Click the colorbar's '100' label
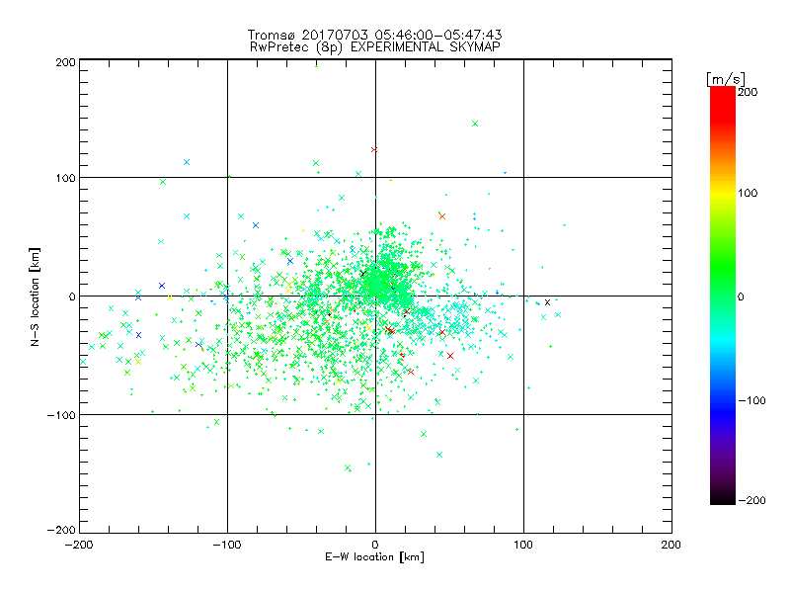 [x=748, y=193]
